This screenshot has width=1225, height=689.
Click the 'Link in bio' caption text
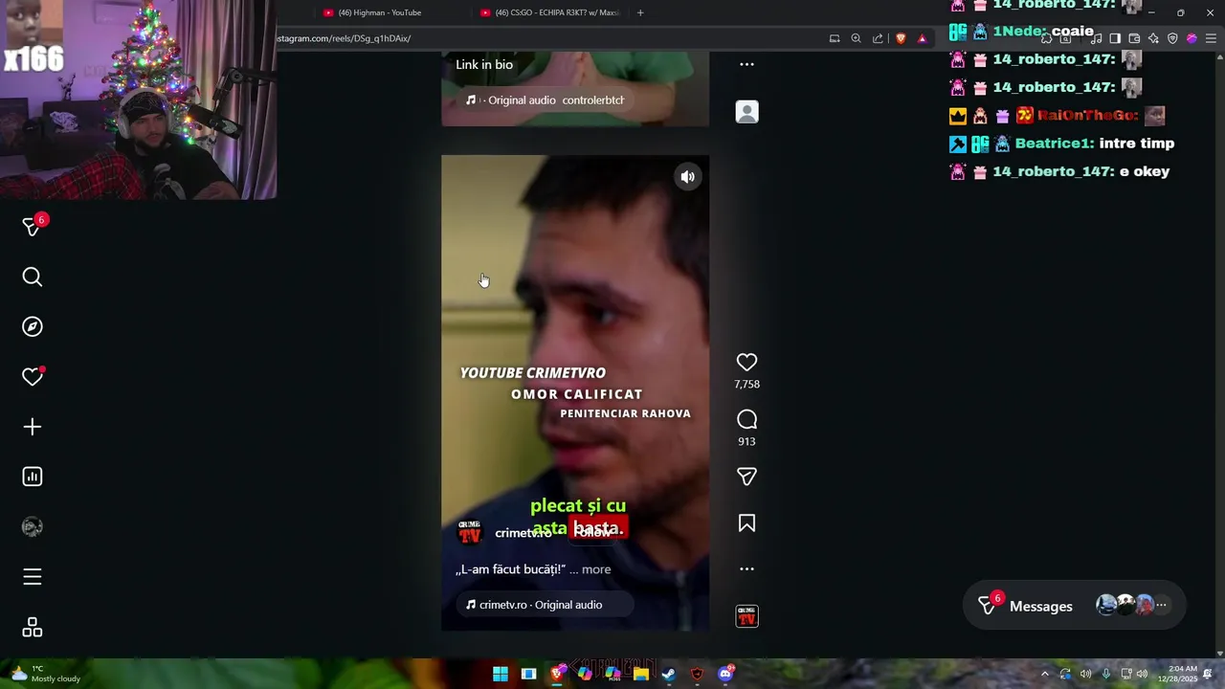(484, 64)
